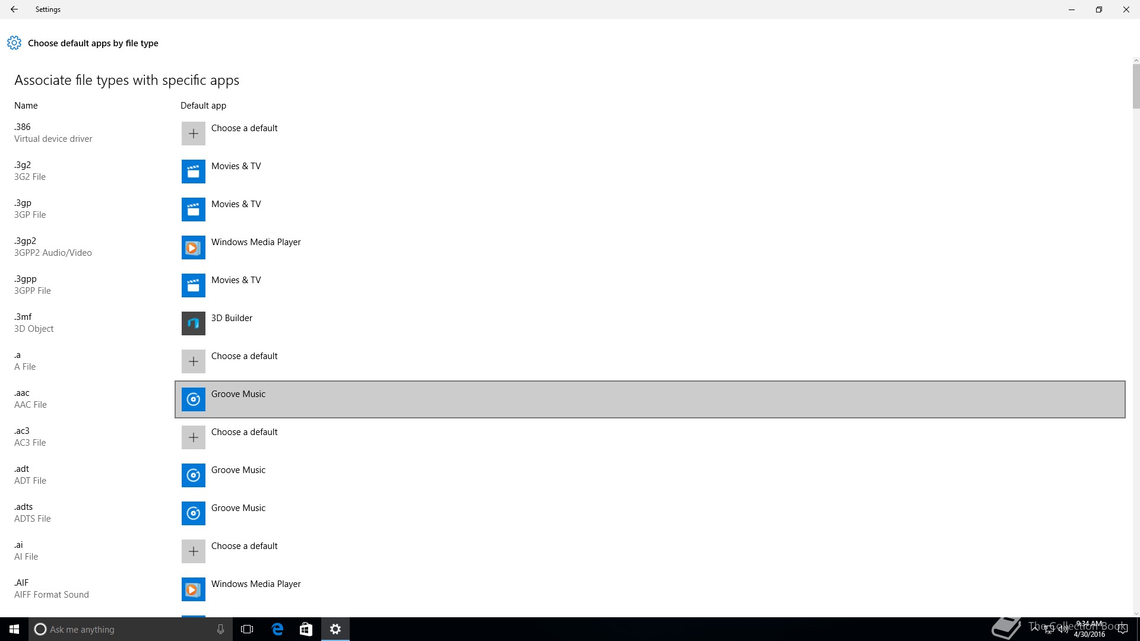
Task: Click the plus icon for the .a file type
Action: (194, 361)
